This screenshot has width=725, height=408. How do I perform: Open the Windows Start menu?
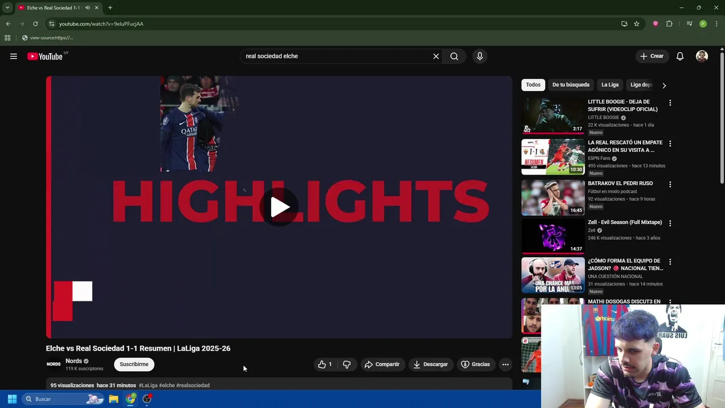tap(12, 399)
